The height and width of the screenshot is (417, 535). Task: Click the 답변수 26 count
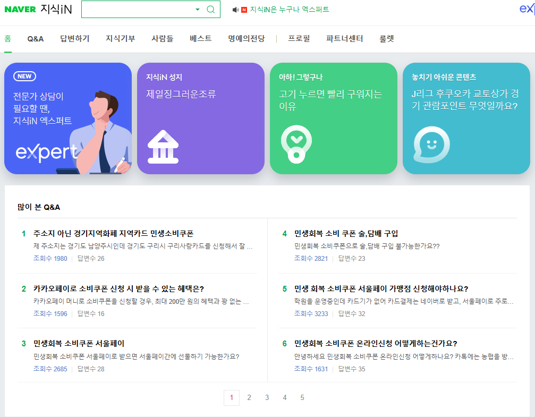91,258
